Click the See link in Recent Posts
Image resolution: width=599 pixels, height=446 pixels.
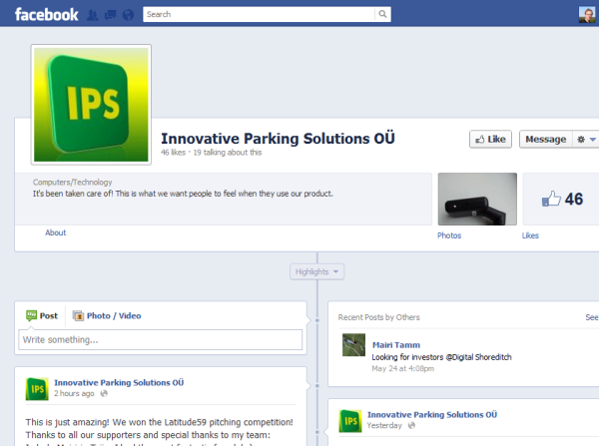coord(592,317)
